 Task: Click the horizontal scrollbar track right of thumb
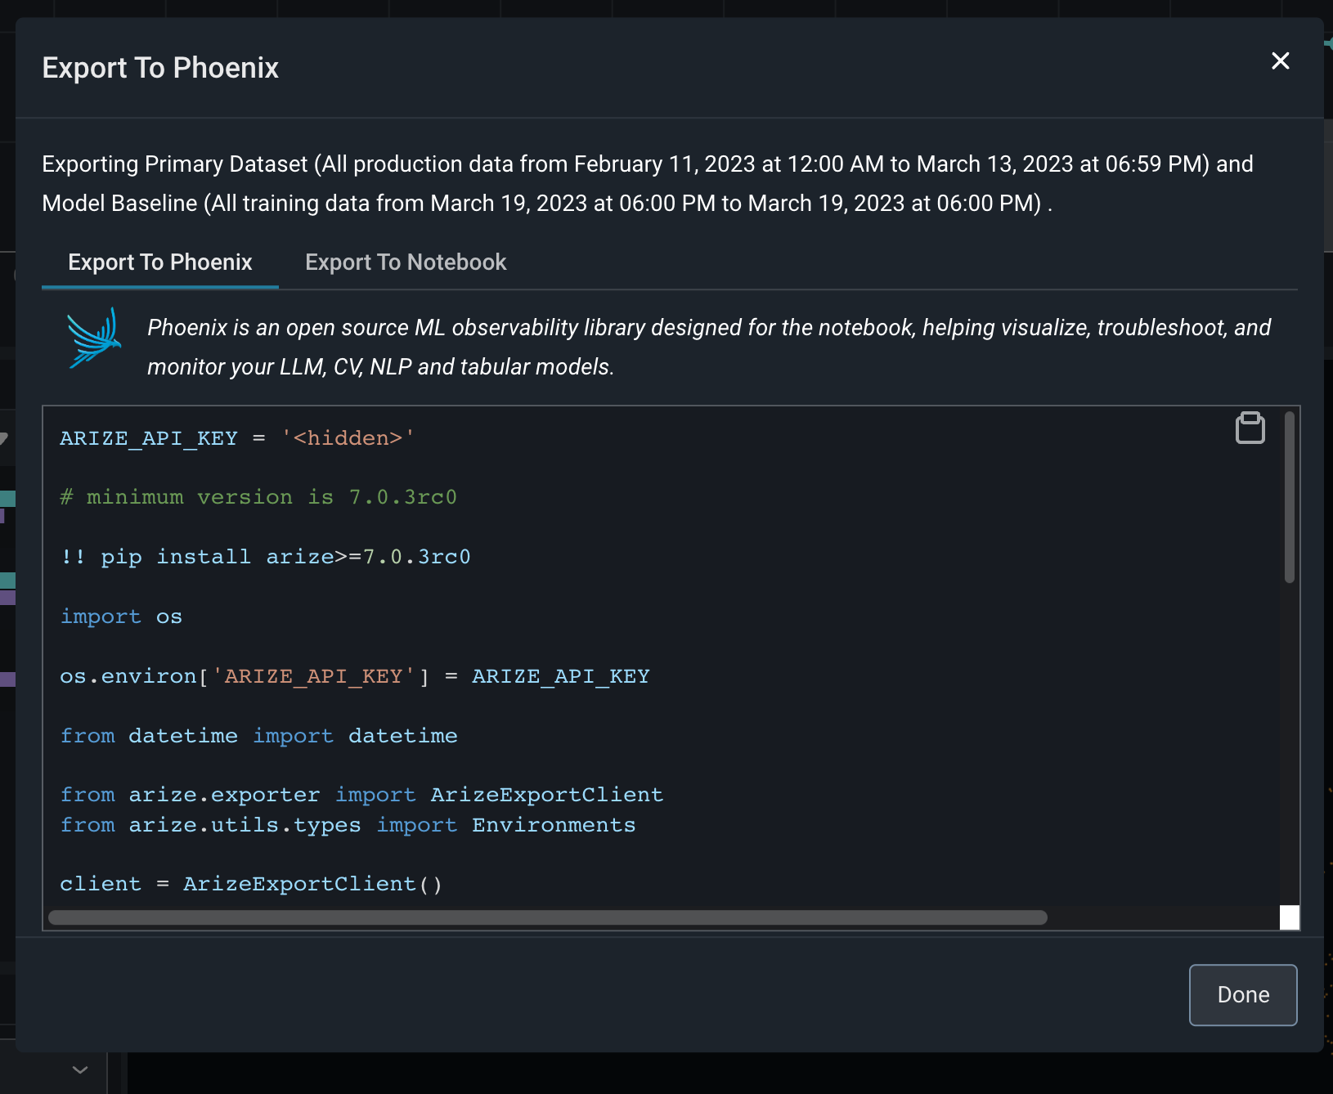pyautogui.click(x=1161, y=917)
